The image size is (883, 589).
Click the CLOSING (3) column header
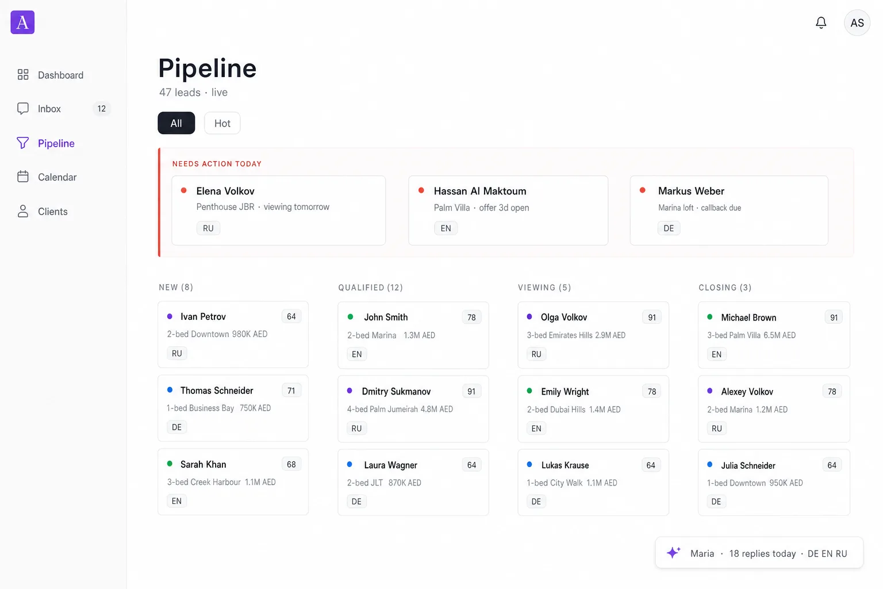point(725,288)
